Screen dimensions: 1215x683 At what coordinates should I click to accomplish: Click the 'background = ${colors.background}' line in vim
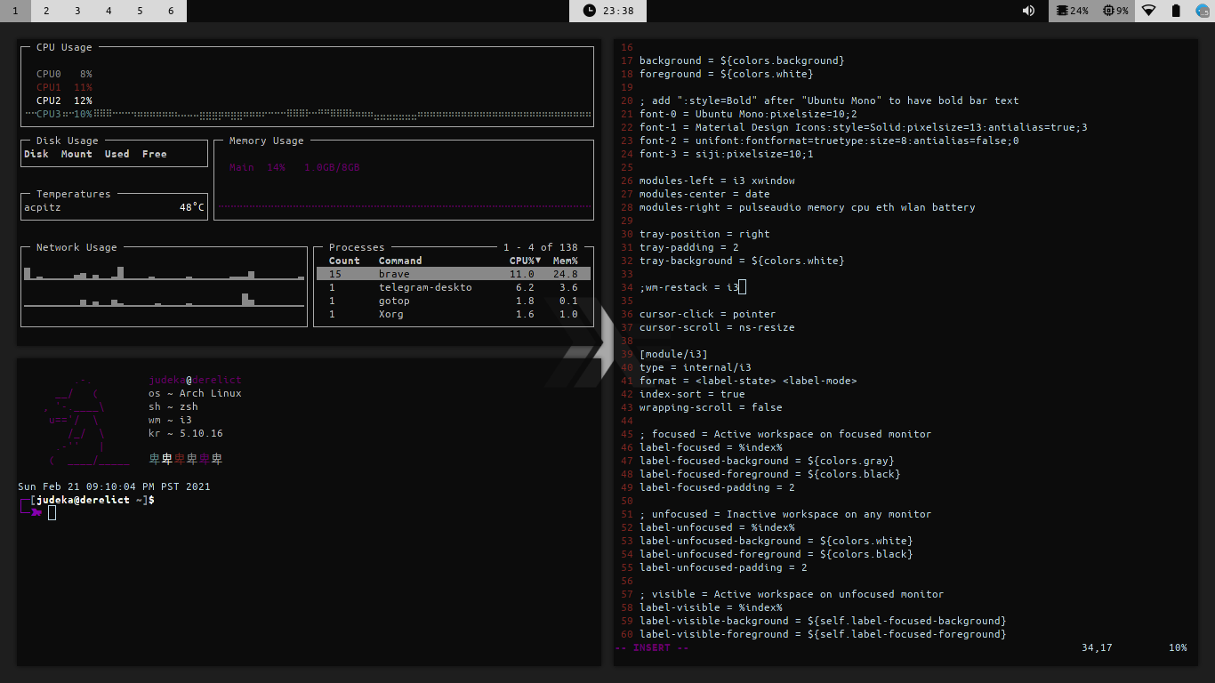[742, 60]
